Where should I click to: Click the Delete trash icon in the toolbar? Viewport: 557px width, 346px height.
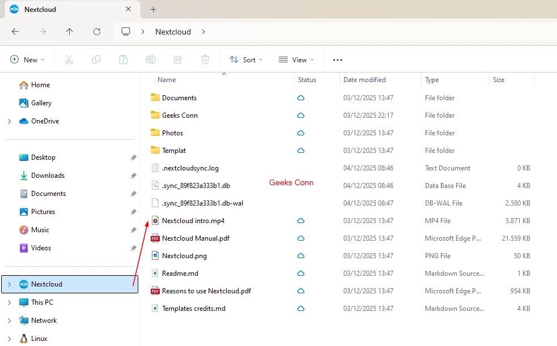pos(205,59)
